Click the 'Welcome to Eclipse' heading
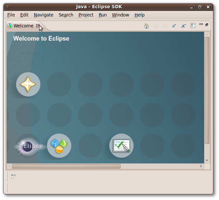The image size is (219, 200). (x=41, y=39)
